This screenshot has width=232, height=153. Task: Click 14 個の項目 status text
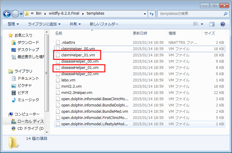(37, 138)
